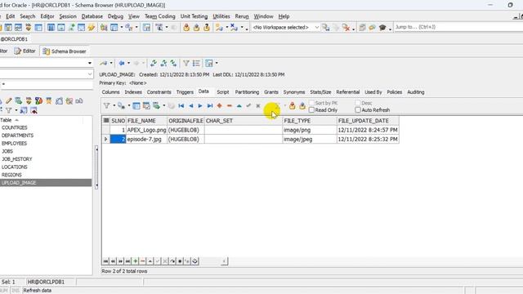
Task: Click the back arrow in schema browser
Action: [122, 63]
